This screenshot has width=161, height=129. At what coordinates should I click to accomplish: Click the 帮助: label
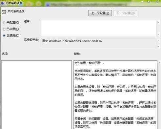(77, 54)
